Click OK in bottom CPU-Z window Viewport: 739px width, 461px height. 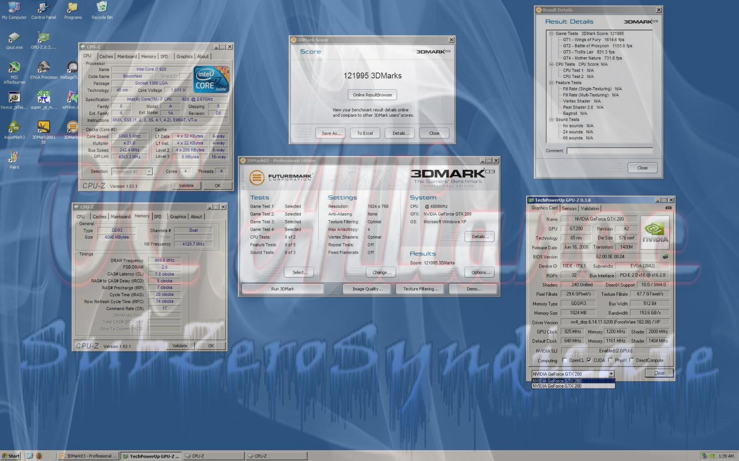[x=211, y=346]
